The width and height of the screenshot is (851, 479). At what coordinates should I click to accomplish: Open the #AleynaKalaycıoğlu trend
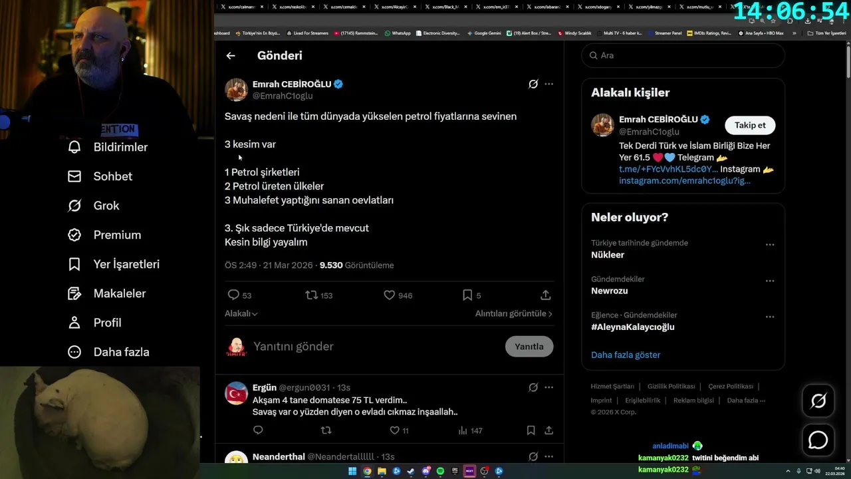point(633,327)
